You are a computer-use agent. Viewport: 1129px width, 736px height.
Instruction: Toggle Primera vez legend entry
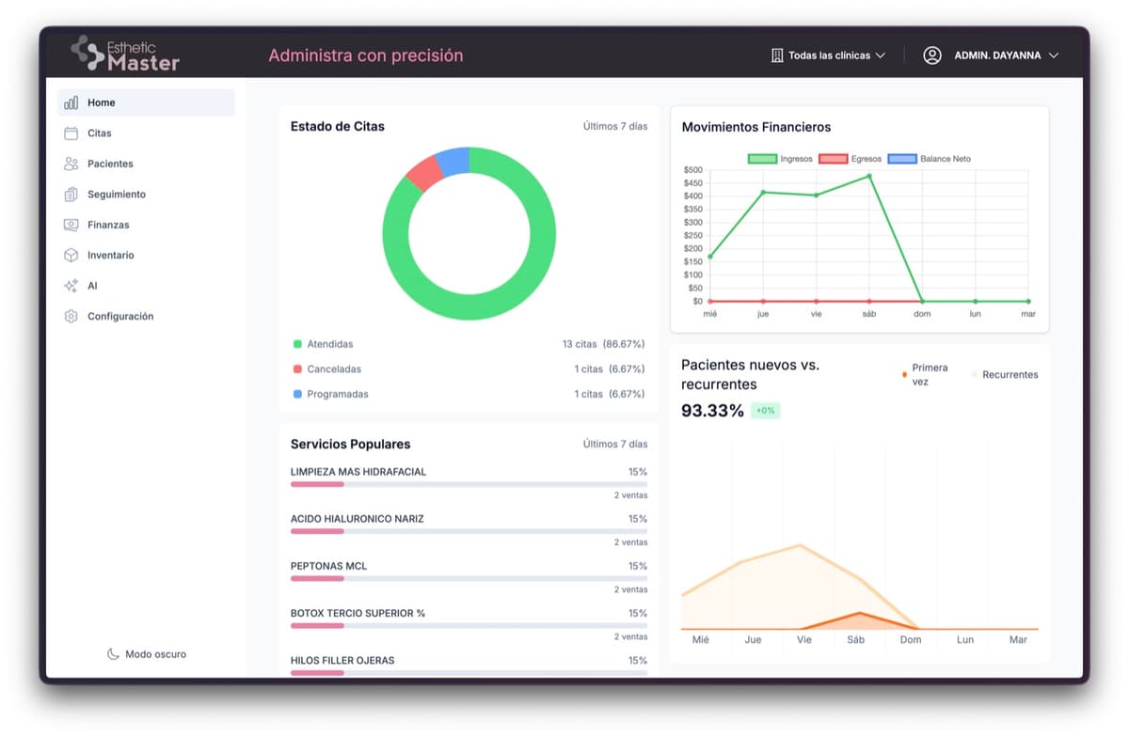926,374
